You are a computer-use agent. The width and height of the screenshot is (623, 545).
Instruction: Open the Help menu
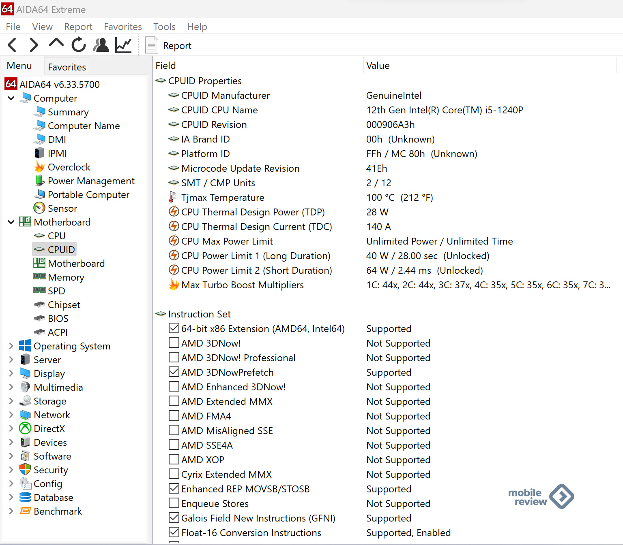tap(197, 27)
